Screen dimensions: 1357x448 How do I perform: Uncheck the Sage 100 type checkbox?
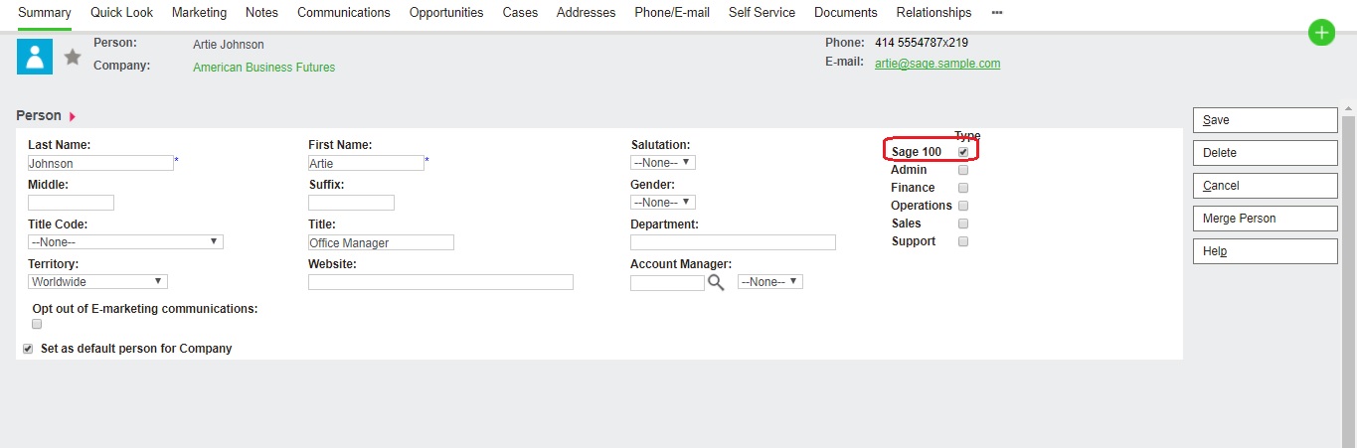coord(963,152)
